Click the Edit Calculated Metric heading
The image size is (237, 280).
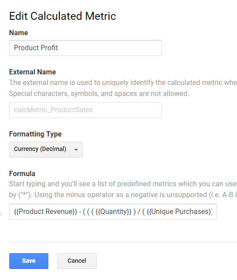click(x=62, y=16)
